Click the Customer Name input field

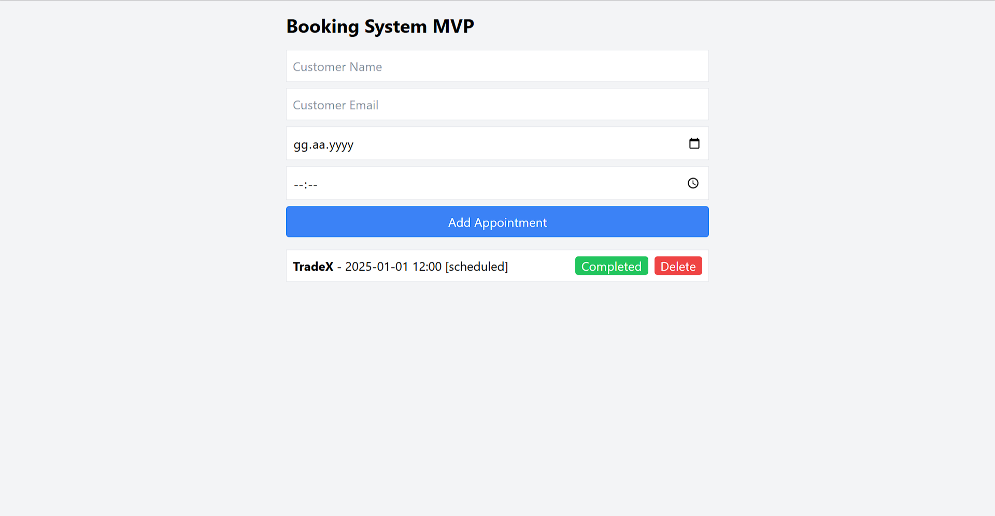[x=497, y=66]
